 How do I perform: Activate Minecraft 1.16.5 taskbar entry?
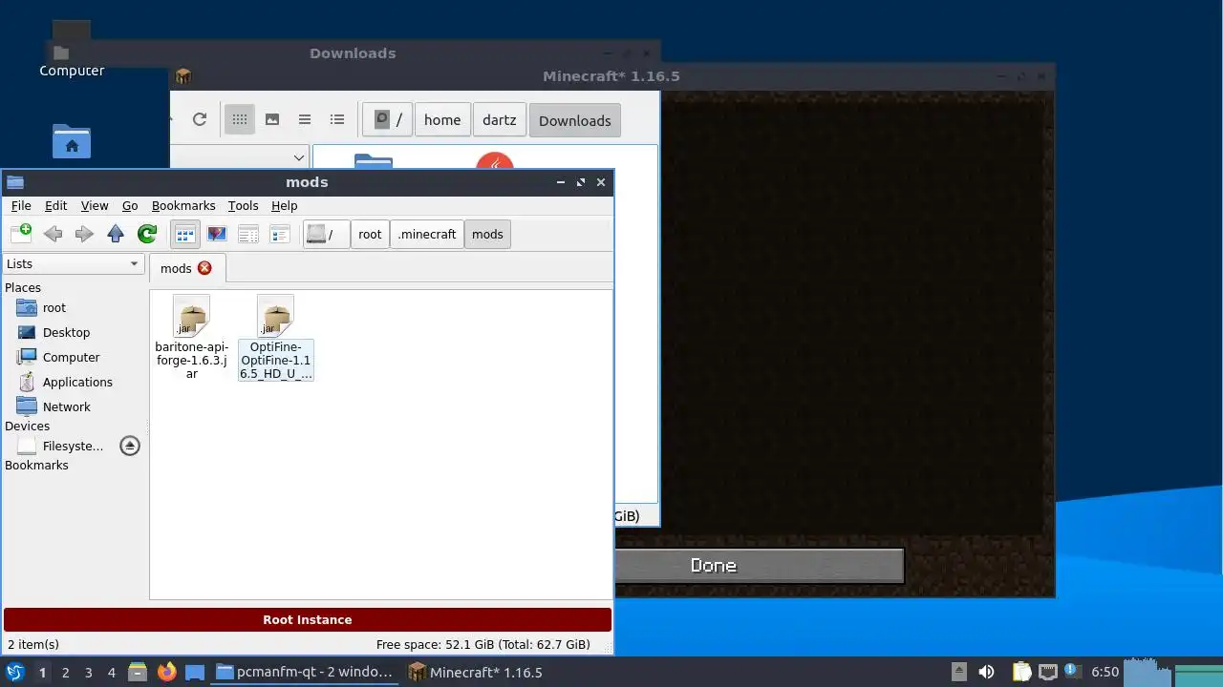[475, 672]
